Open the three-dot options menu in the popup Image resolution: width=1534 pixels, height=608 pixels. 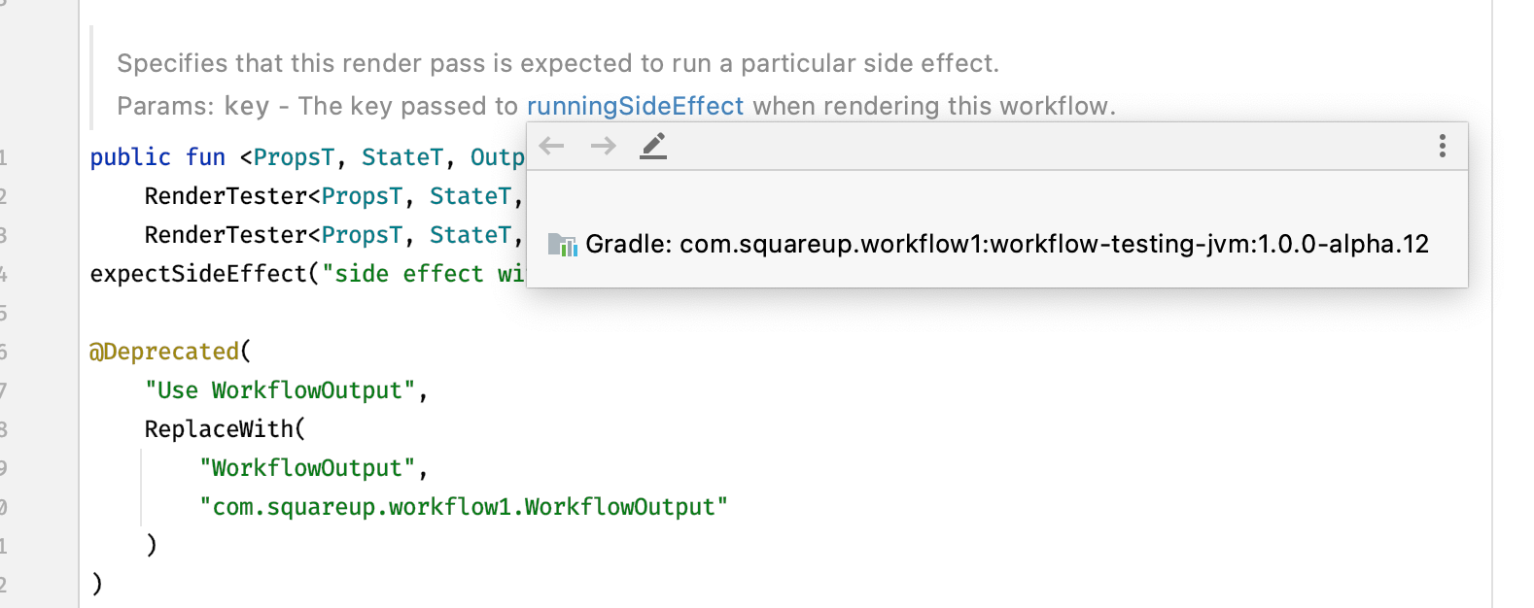tap(1442, 145)
